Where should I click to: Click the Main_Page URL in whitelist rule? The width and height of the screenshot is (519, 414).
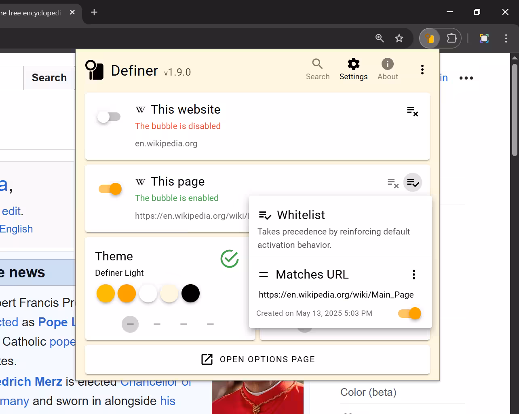[x=336, y=295]
